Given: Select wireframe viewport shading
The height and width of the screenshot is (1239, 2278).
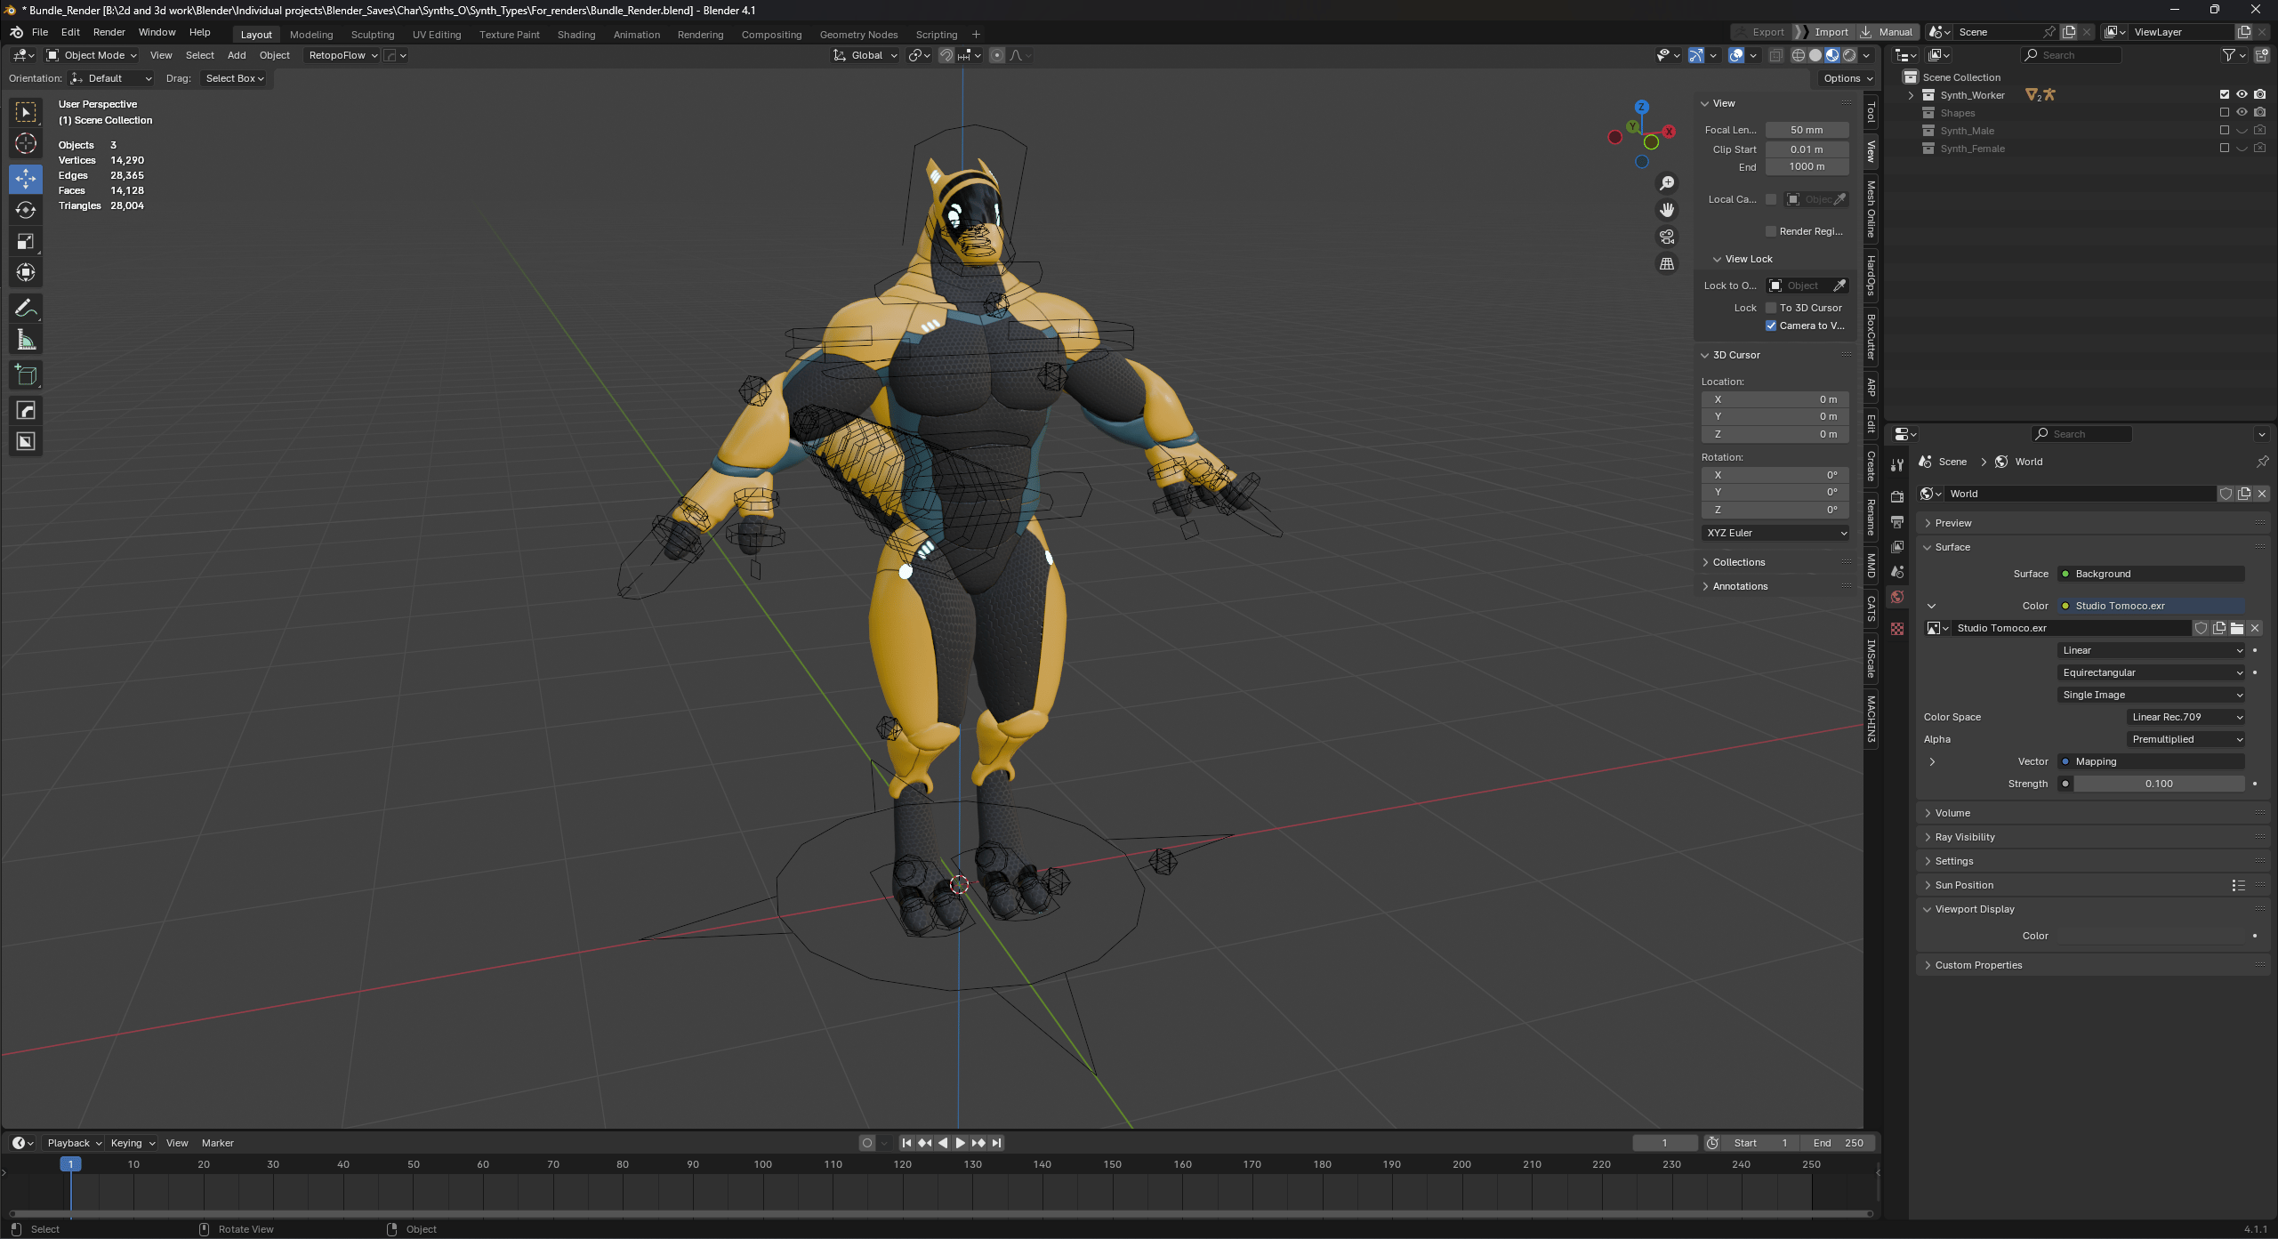Looking at the screenshot, I should (x=1798, y=55).
